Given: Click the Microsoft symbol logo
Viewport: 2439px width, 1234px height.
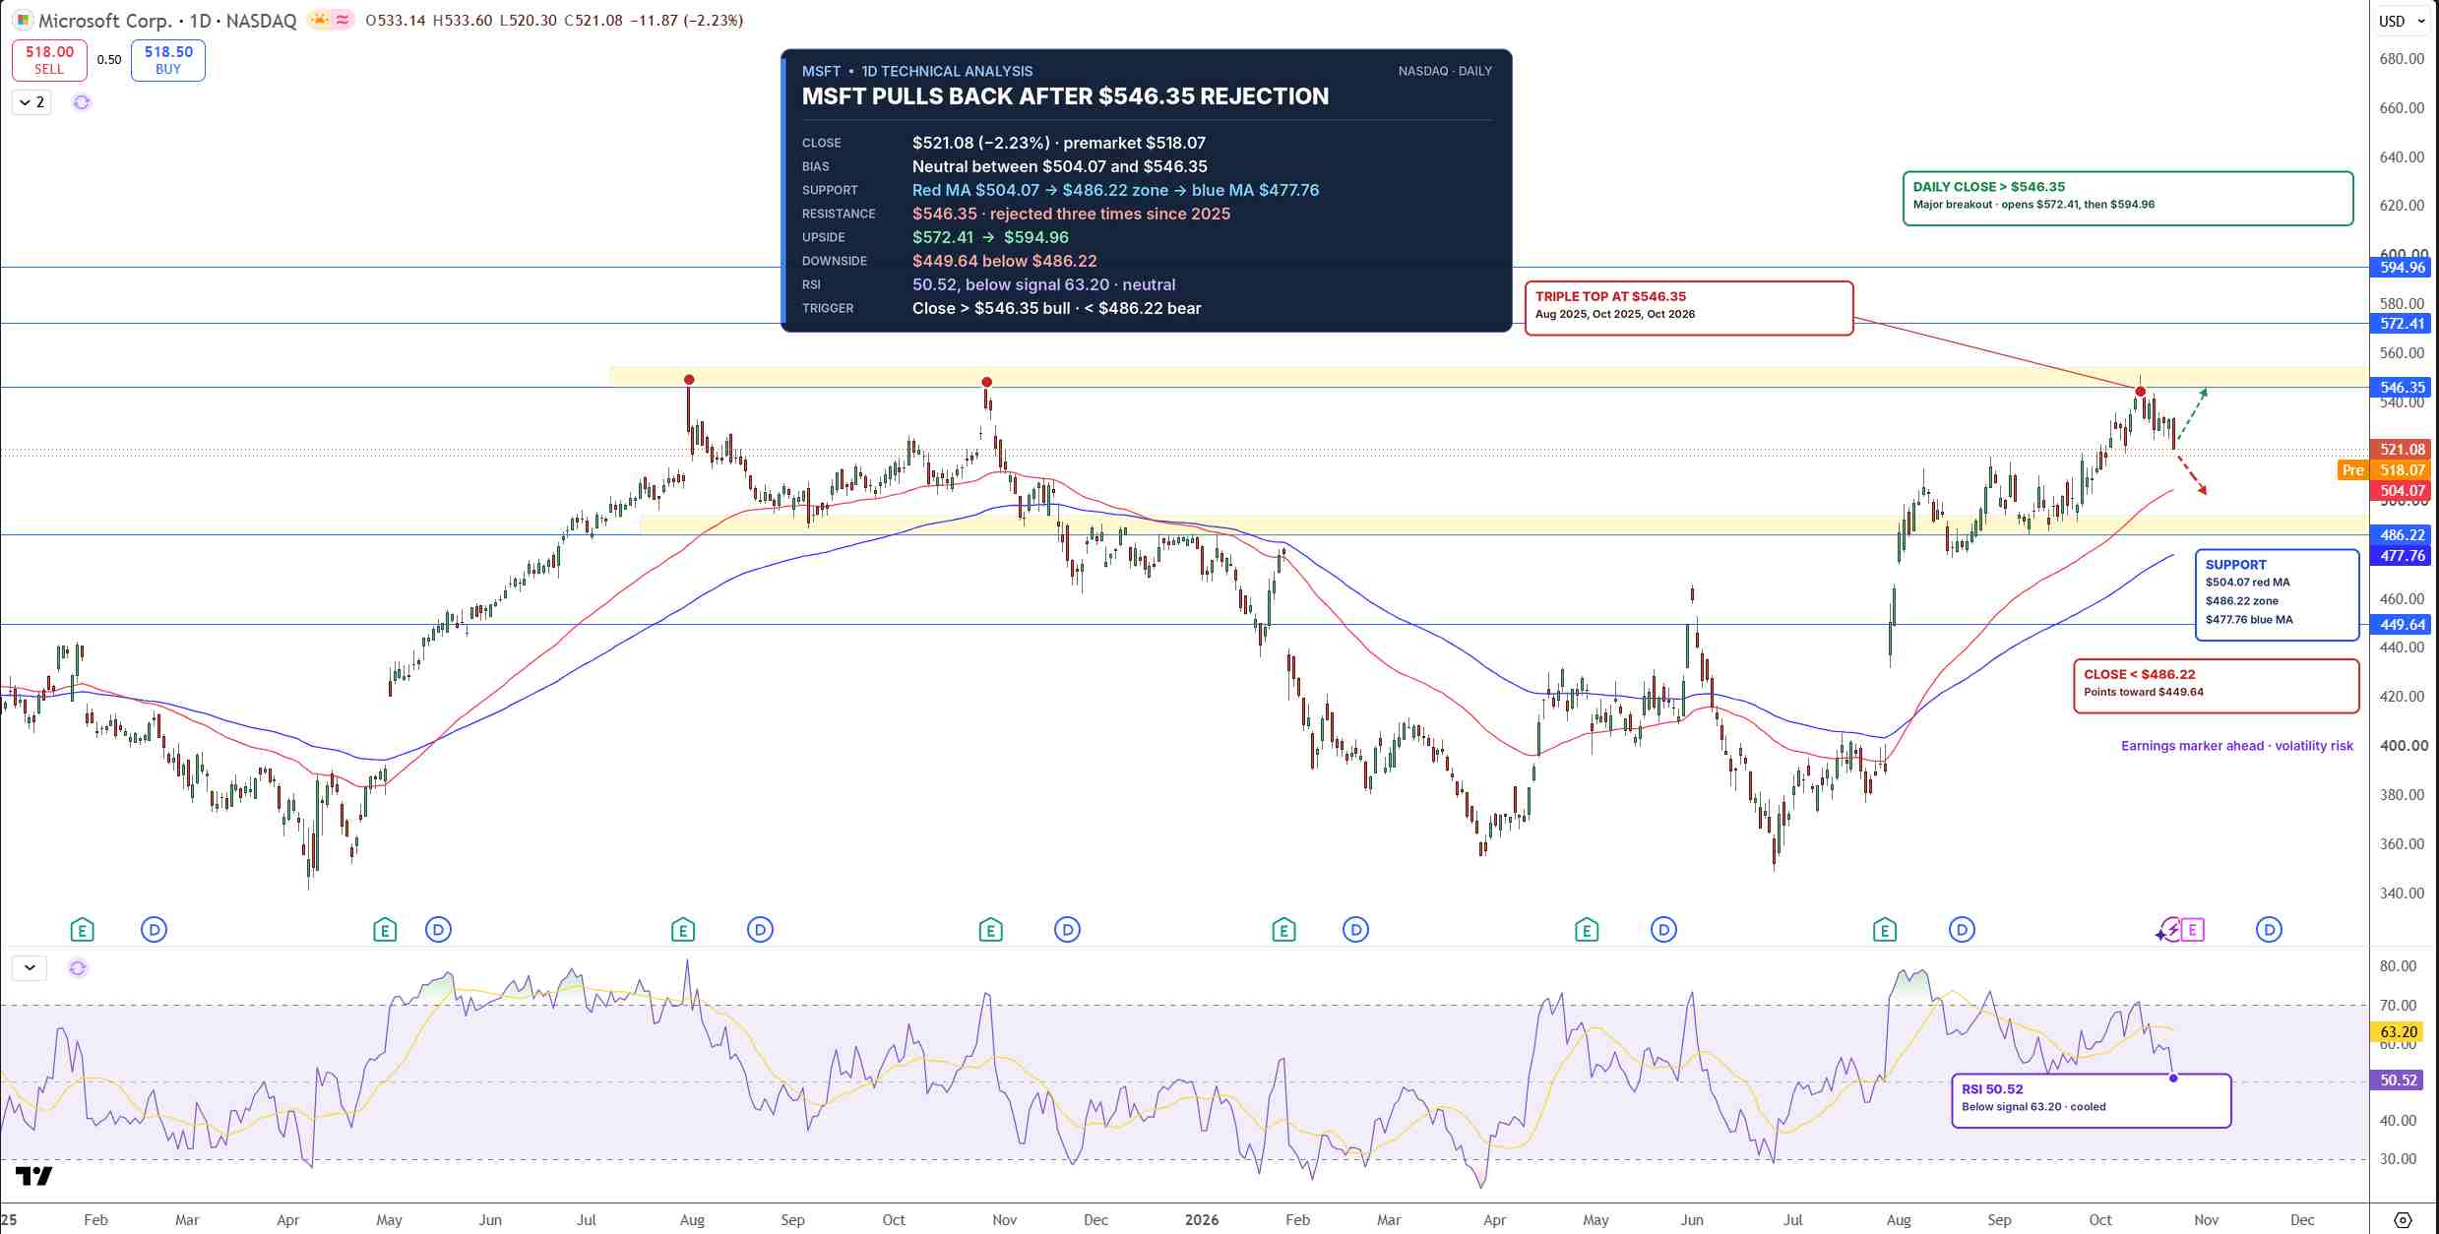Looking at the screenshot, I should coord(23,20).
